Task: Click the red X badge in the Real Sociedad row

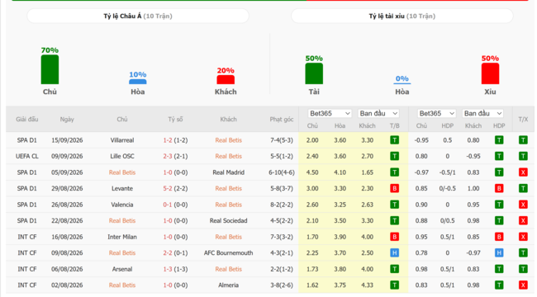Action: 523,221
